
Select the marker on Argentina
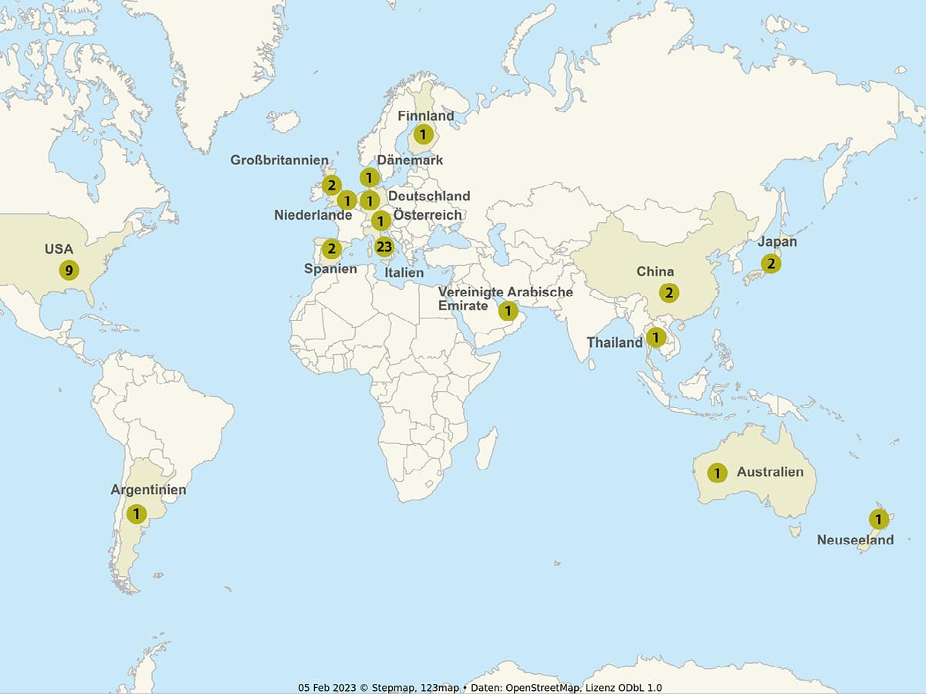pos(136,513)
